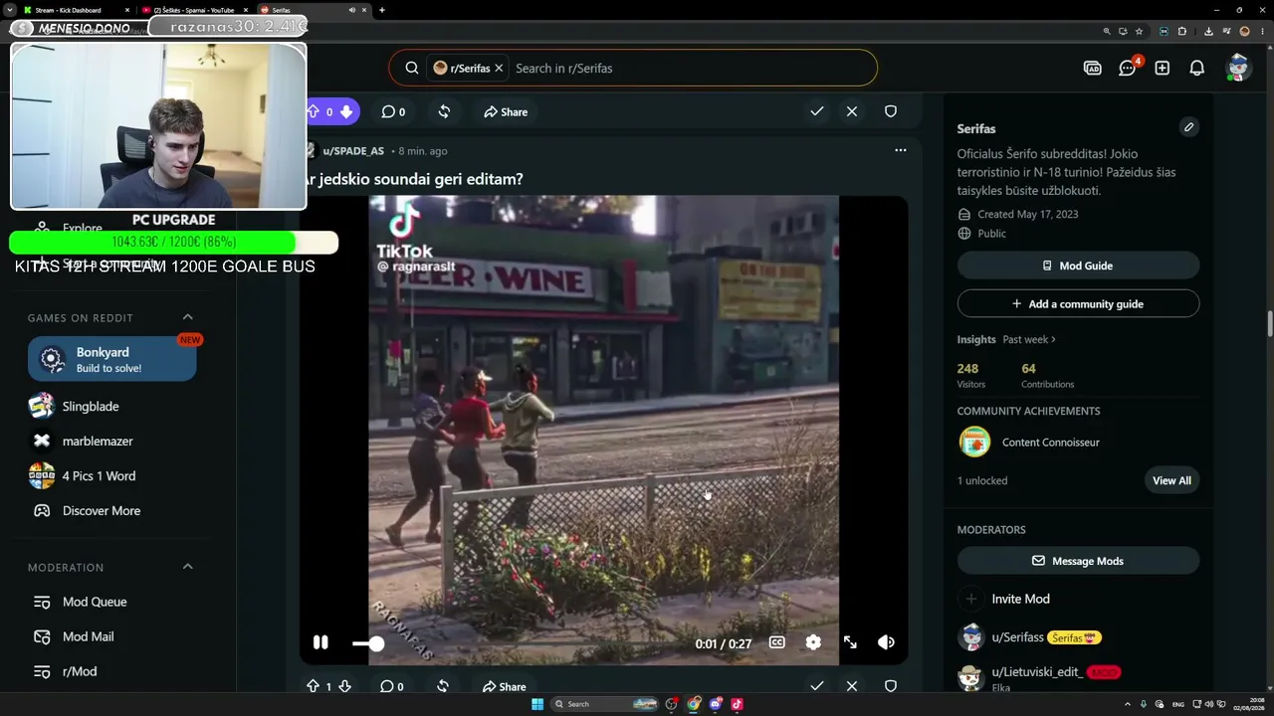
Task: Open the mod shield above u/SPADE_AS post
Action: tap(891, 111)
